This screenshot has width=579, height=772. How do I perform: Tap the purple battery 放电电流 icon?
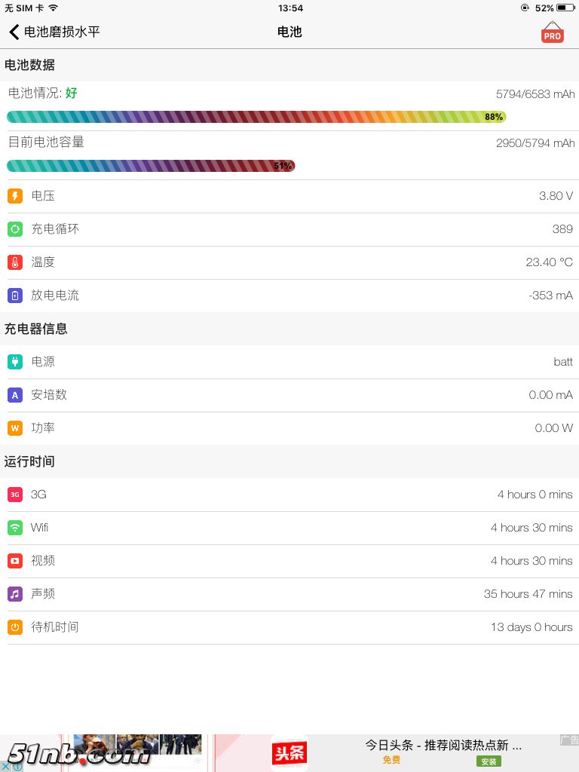(x=15, y=296)
